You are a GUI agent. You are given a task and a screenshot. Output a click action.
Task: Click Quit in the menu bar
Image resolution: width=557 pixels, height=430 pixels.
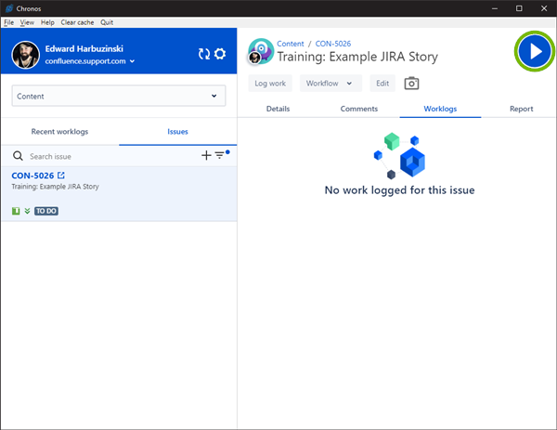[x=107, y=22]
